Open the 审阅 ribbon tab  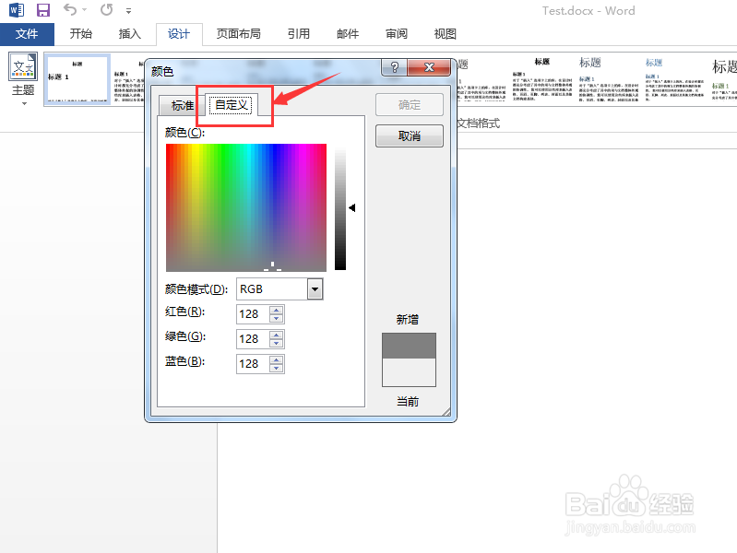tap(397, 34)
